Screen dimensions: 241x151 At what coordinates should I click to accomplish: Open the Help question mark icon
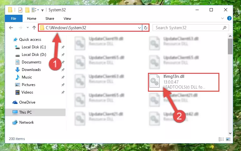click(229, 18)
